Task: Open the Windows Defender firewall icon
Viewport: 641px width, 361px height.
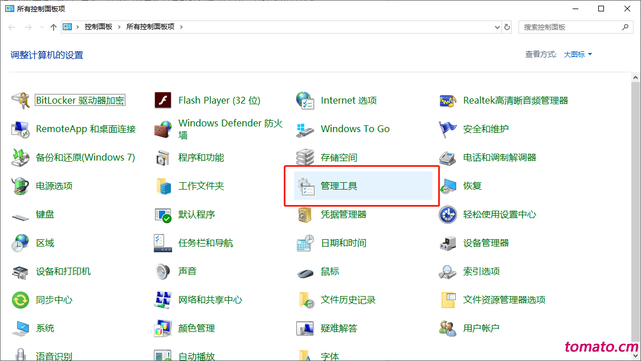Action: (x=163, y=129)
